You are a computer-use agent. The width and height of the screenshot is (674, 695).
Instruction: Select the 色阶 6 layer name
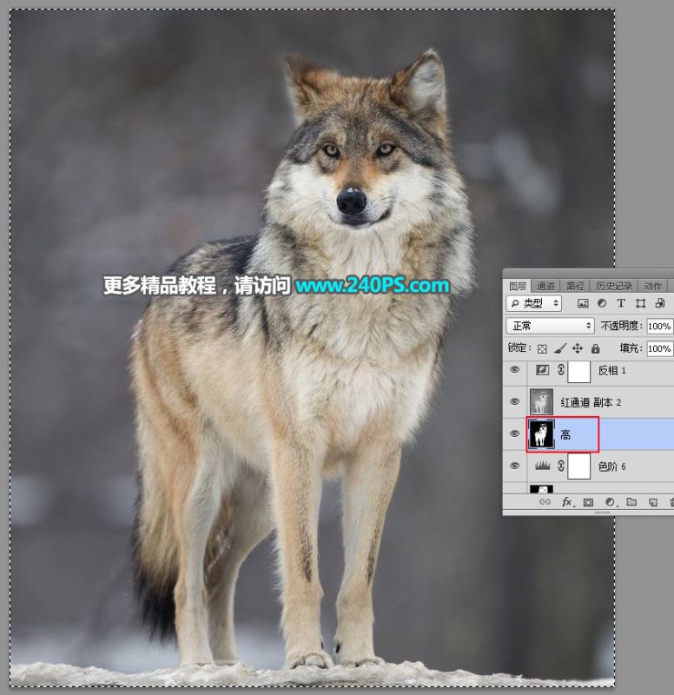612,467
